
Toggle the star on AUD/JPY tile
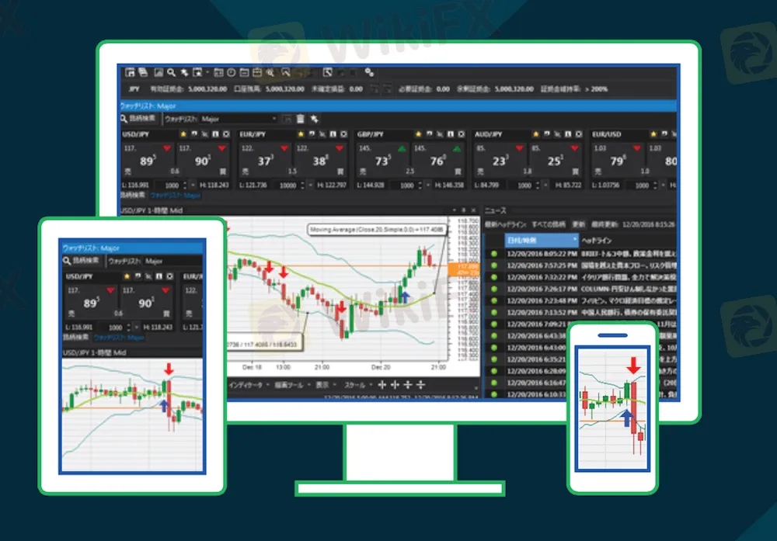536,134
